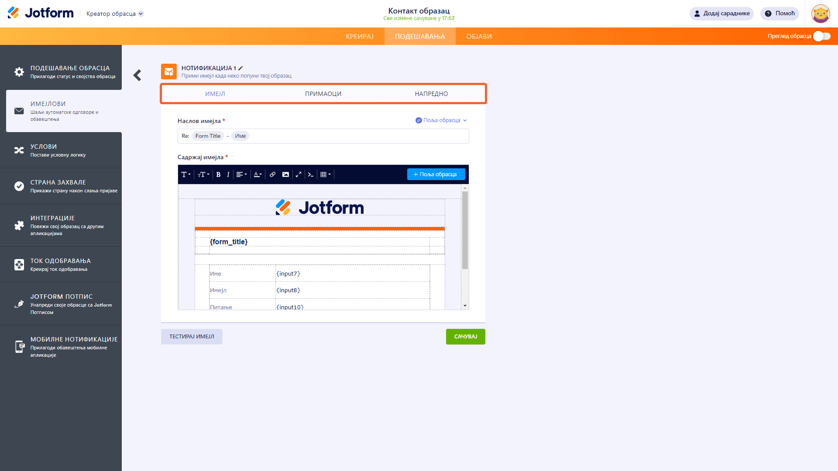Click the pencil icon to rename НОТИФИКАЦИЈА 1
The width and height of the screenshot is (838, 471).
240,68
